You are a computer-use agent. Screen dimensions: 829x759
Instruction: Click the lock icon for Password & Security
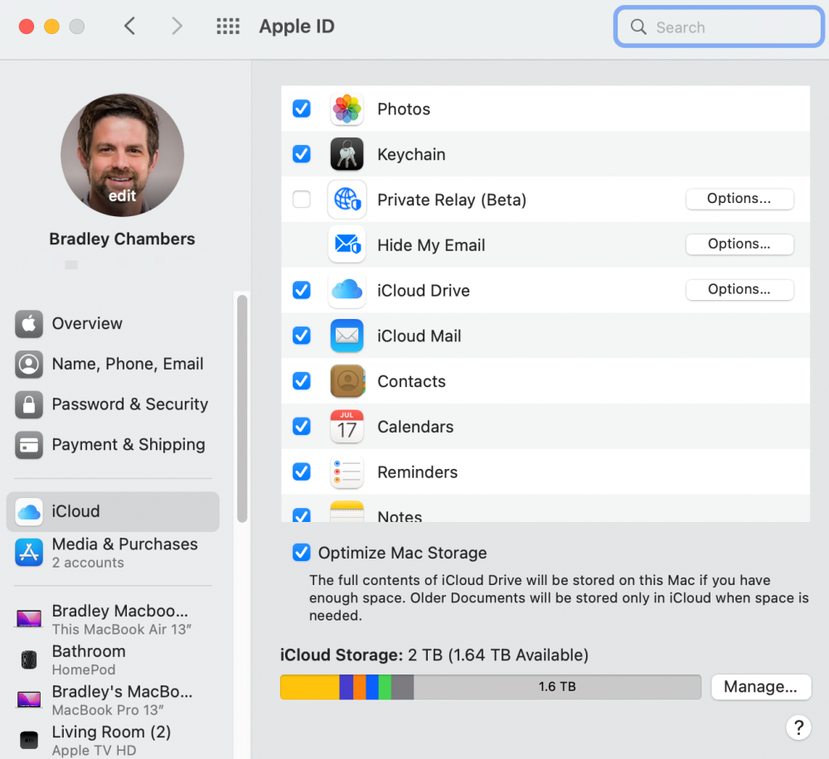tap(29, 404)
